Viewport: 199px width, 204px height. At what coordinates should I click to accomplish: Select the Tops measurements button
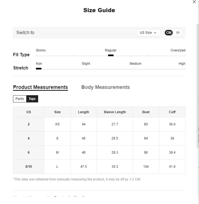coord(32,99)
